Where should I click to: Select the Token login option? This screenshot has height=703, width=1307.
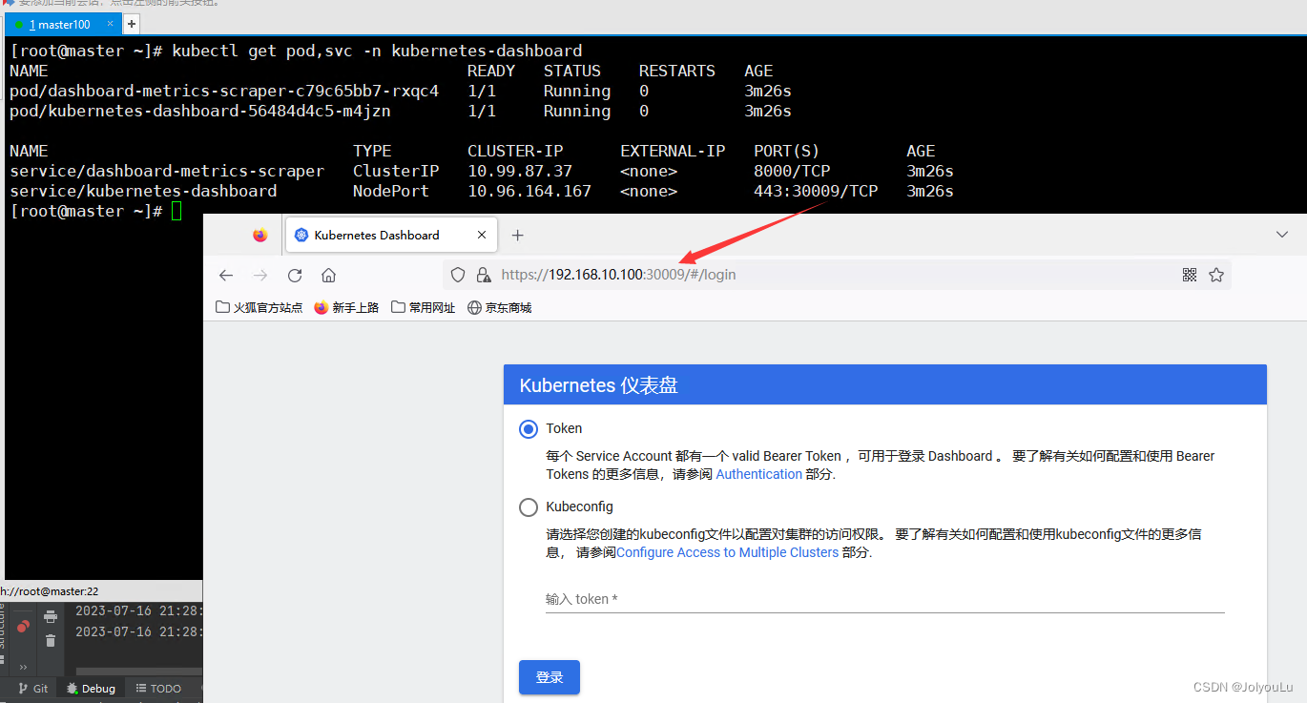529,429
